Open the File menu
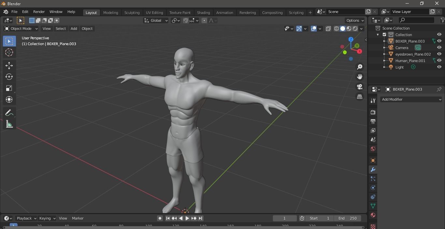445x229 pixels. point(14,12)
